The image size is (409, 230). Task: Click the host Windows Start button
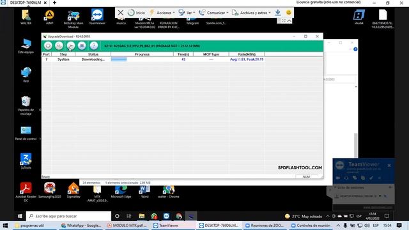tap(5, 226)
